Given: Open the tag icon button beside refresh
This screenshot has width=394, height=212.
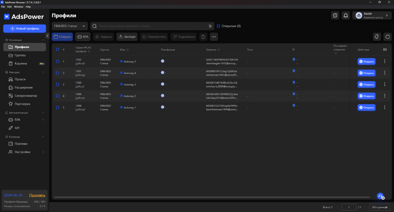Looking at the screenshot, I should (377, 37).
